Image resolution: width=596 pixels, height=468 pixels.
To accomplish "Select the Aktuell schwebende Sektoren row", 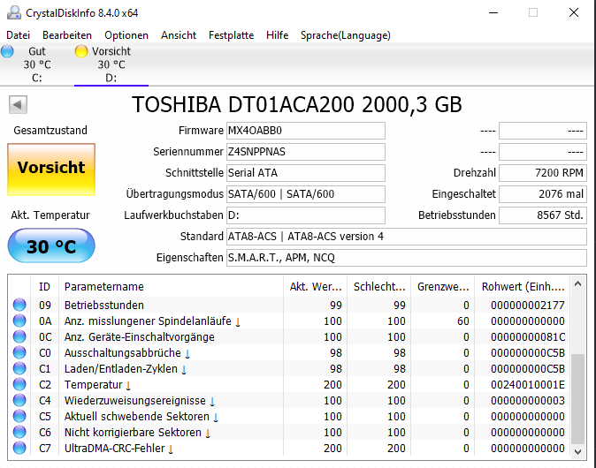I will click(289, 417).
